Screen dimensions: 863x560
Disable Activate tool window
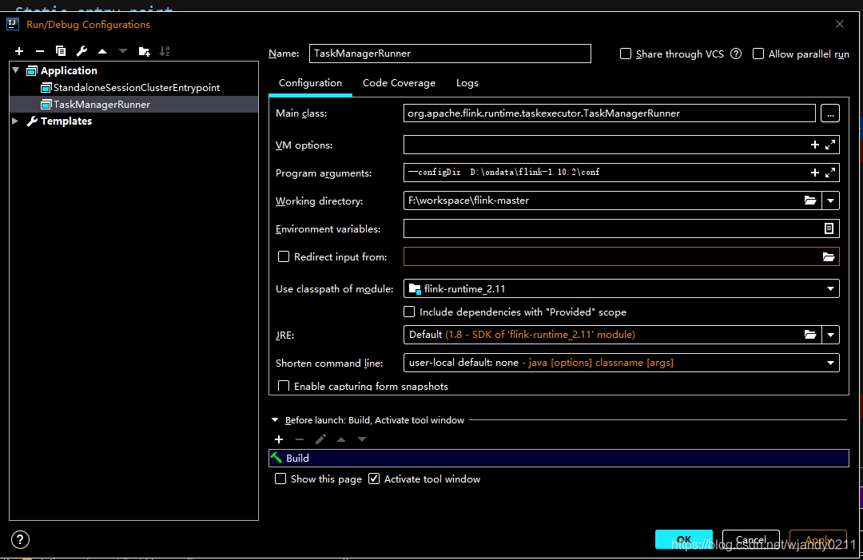pyautogui.click(x=373, y=479)
